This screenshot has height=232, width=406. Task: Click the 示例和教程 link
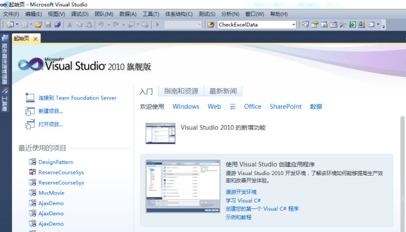coord(239,217)
